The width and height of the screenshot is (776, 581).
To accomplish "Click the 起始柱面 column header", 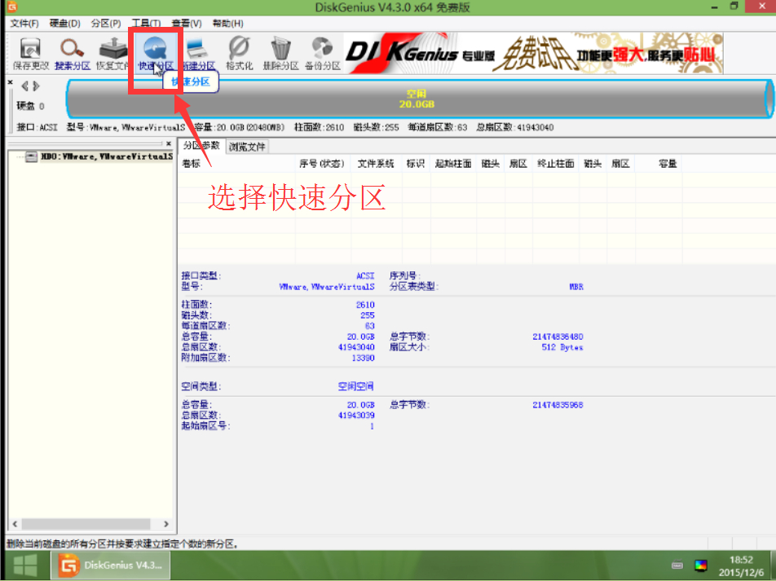I will 453,163.
